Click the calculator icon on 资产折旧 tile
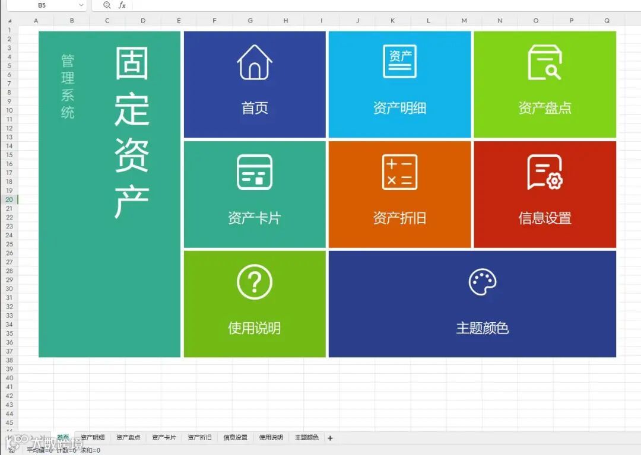Viewport: 641px width, 455px height. point(399,172)
